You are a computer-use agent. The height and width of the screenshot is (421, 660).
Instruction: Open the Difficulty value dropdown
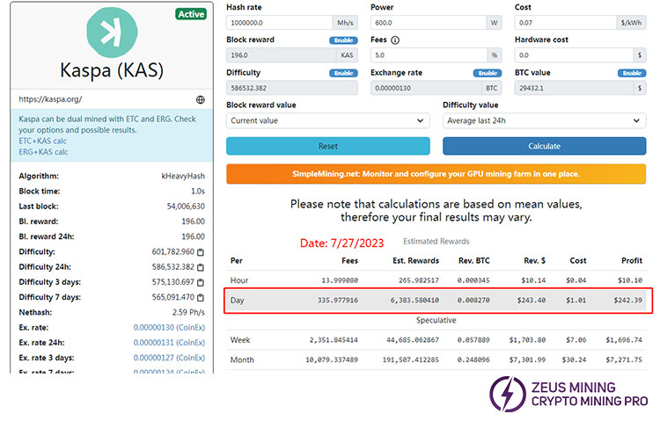pos(544,120)
